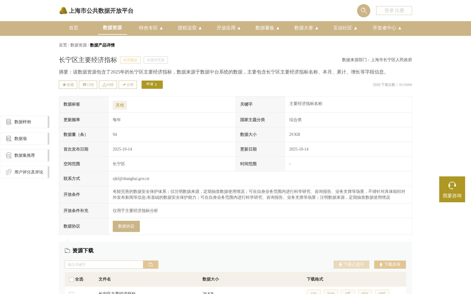Click the 经济建设 category badge
471x294 pixels.
[x=130, y=60]
